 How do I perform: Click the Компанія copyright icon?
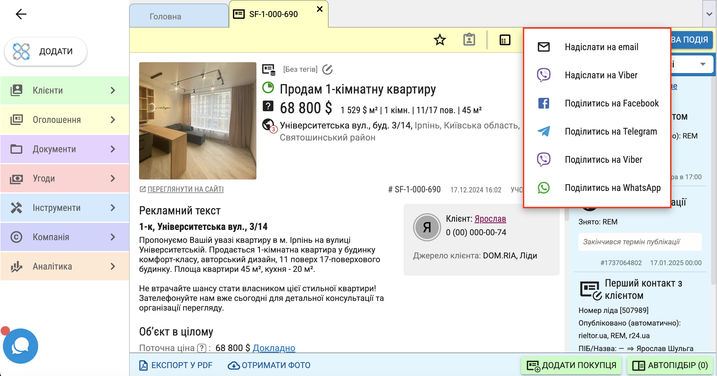pos(16,237)
